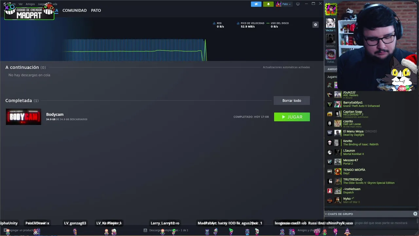
Task: Open SektorL's avatar in favorites
Action: pos(331,39)
